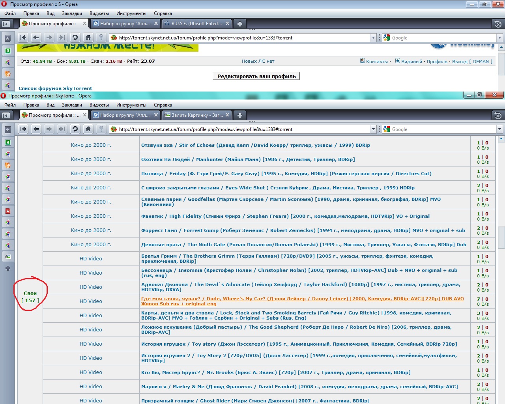Open Справка menu in back Opera window

point(163,13)
